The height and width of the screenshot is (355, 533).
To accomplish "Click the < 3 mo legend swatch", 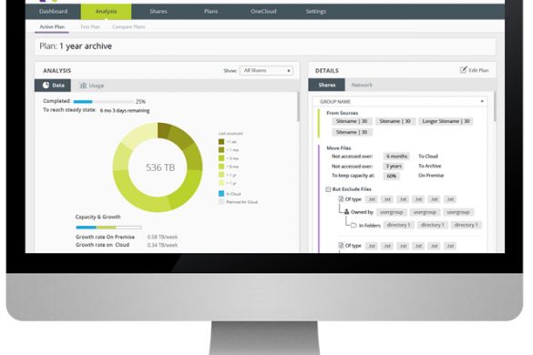I will pos(221,158).
